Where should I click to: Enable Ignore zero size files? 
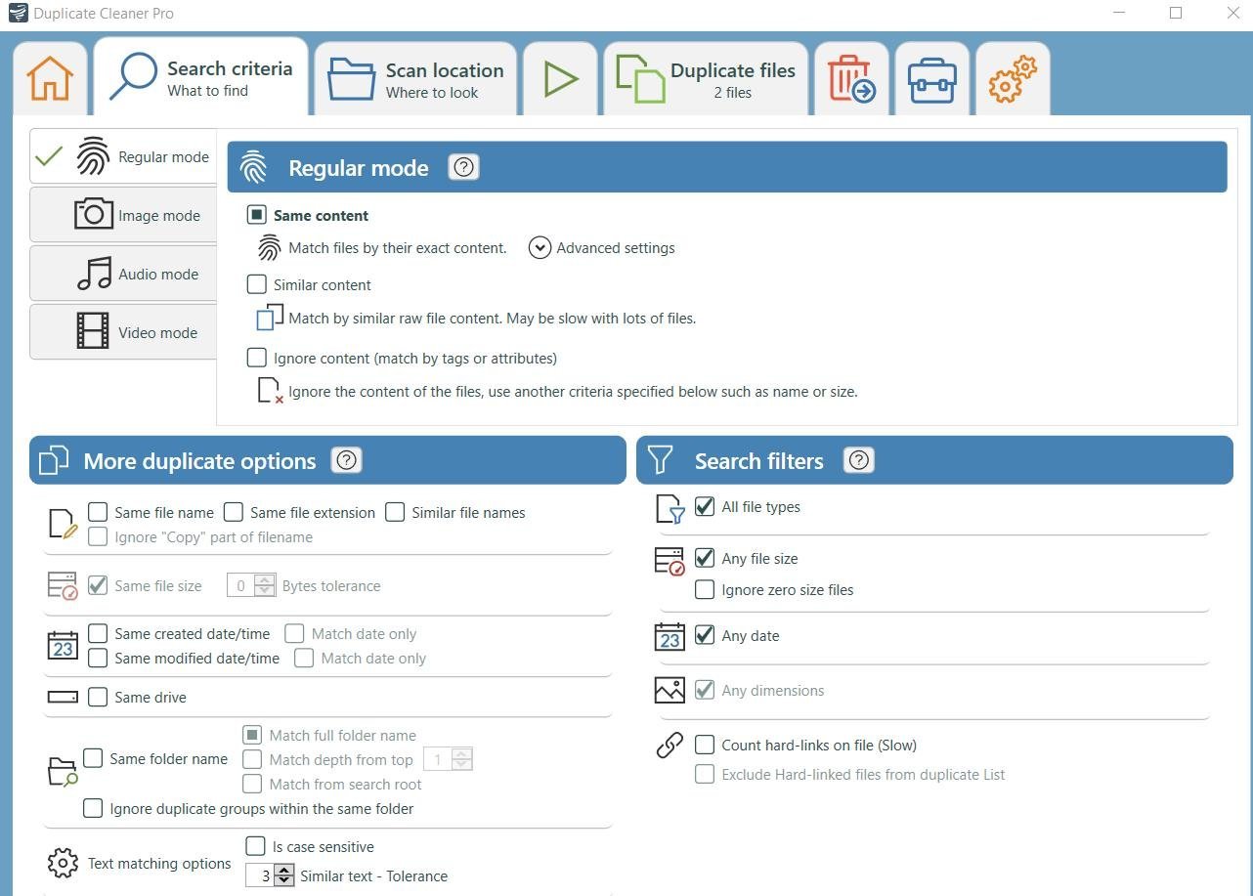tap(704, 589)
